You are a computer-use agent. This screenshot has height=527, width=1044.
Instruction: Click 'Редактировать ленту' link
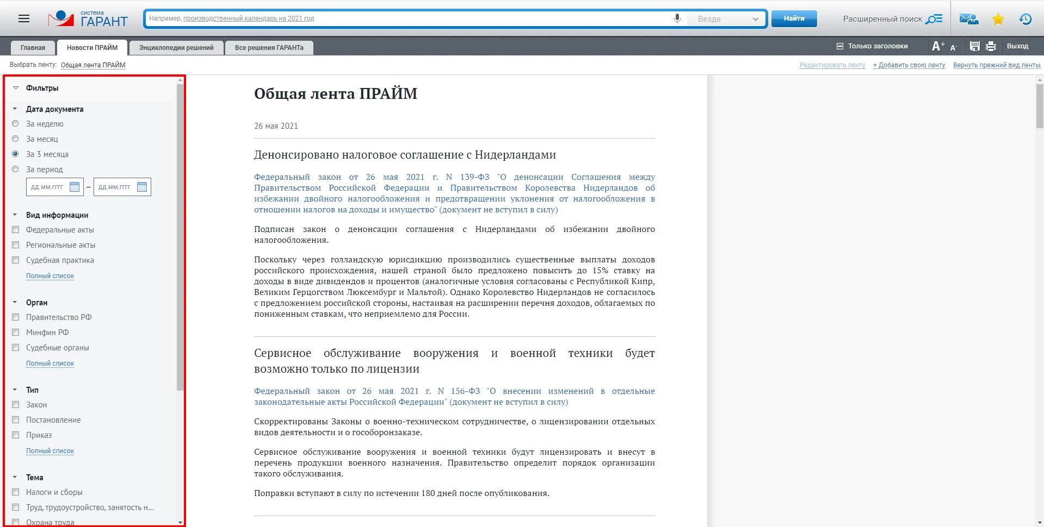pos(832,65)
